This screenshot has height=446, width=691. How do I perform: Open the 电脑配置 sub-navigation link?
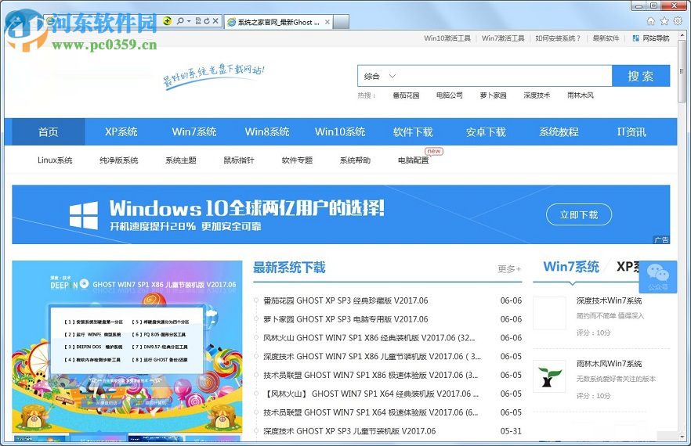pyautogui.click(x=414, y=160)
